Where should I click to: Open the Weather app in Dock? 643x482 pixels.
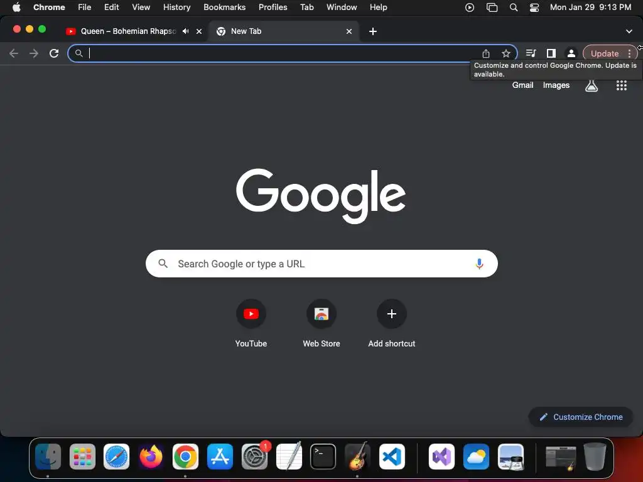(x=476, y=456)
